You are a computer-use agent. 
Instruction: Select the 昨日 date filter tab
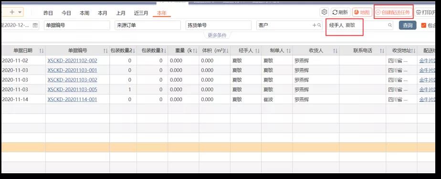pyautogui.click(x=48, y=13)
